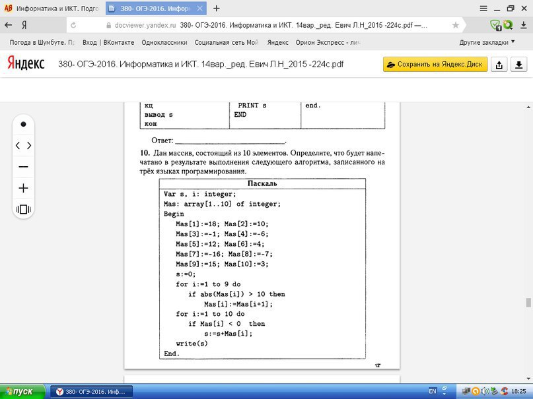This screenshot has height=399, width=533.
Task: Click the black dot viewer control
Action: click(x=23, y=124)
